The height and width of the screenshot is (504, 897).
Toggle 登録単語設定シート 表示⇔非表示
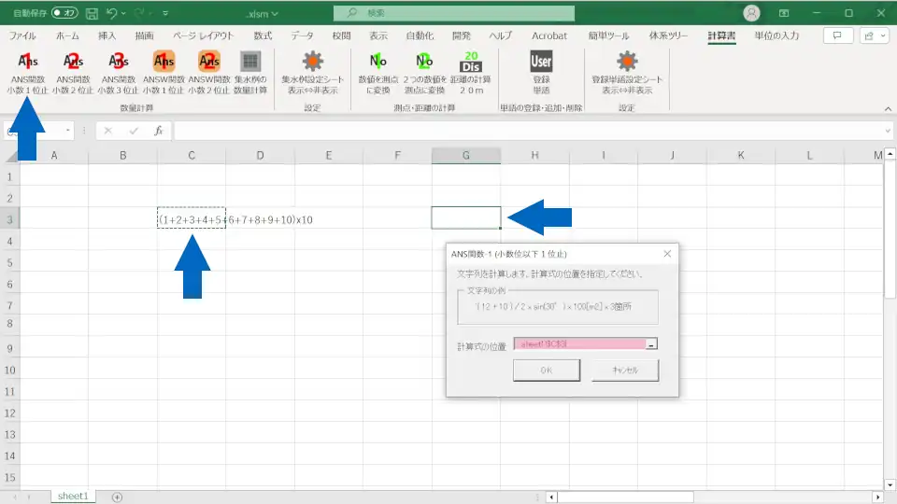(627, 73)
